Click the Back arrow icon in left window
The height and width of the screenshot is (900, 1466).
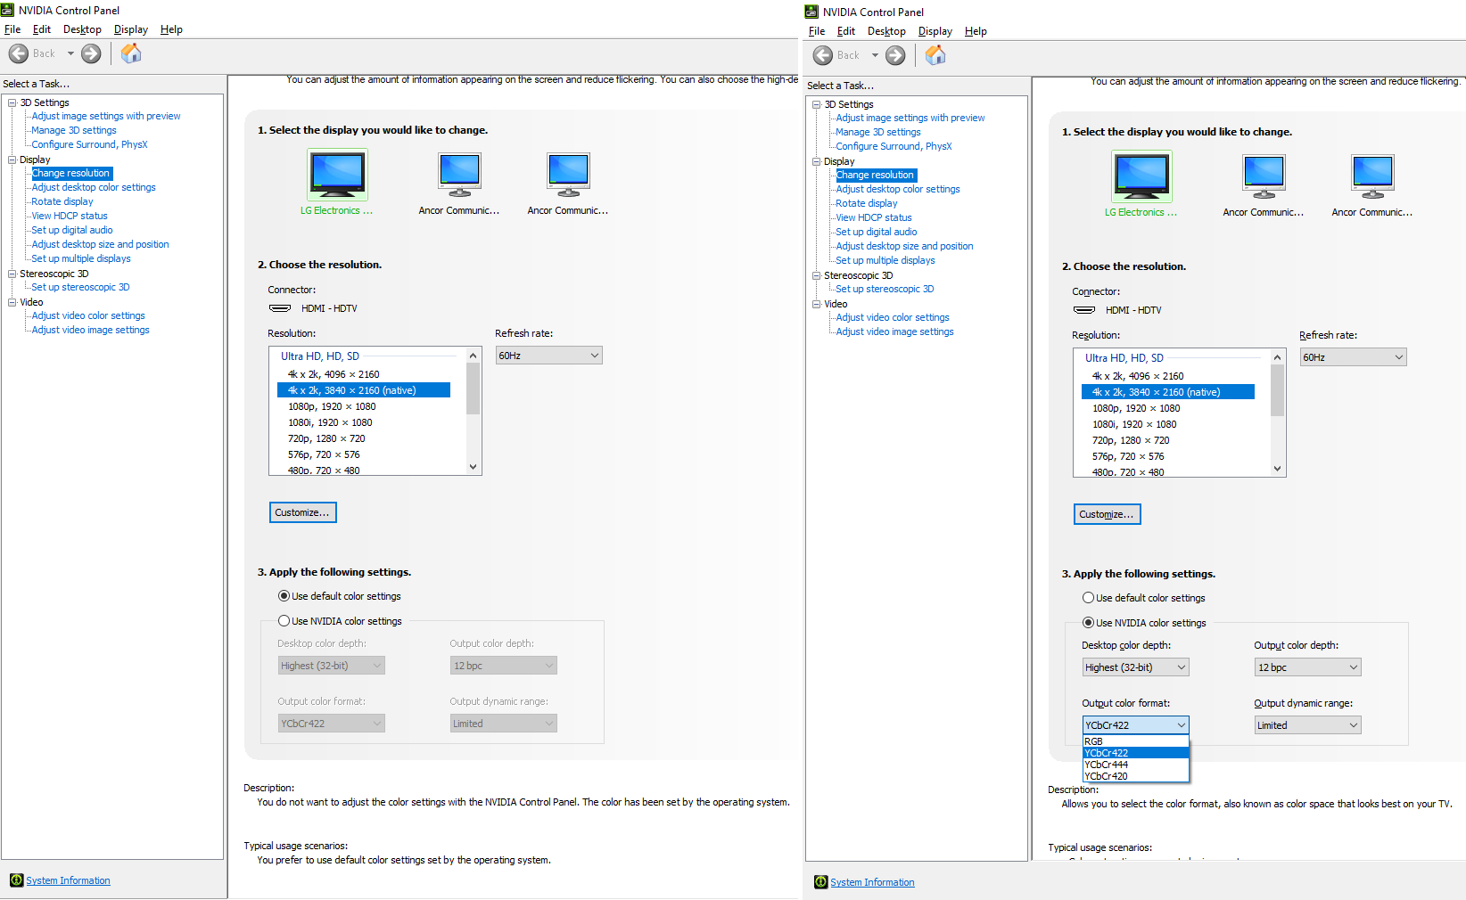(19, 53)
